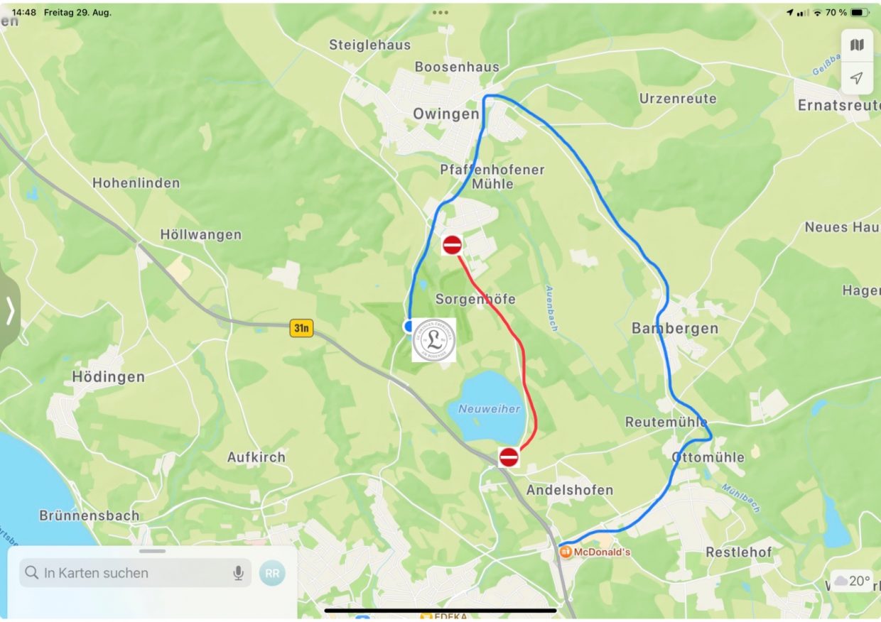Screen dimensions: 881x622
Task: Tap the microphone icon in search bar
Action: 238,573
